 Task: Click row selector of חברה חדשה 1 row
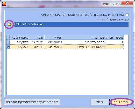pos(8,42)
